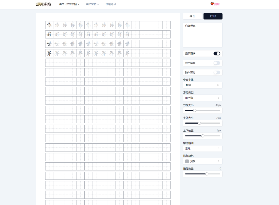Open the 描红颜色 dropdown showing 浅灰
279x205 pixels.
coord(202,161)
